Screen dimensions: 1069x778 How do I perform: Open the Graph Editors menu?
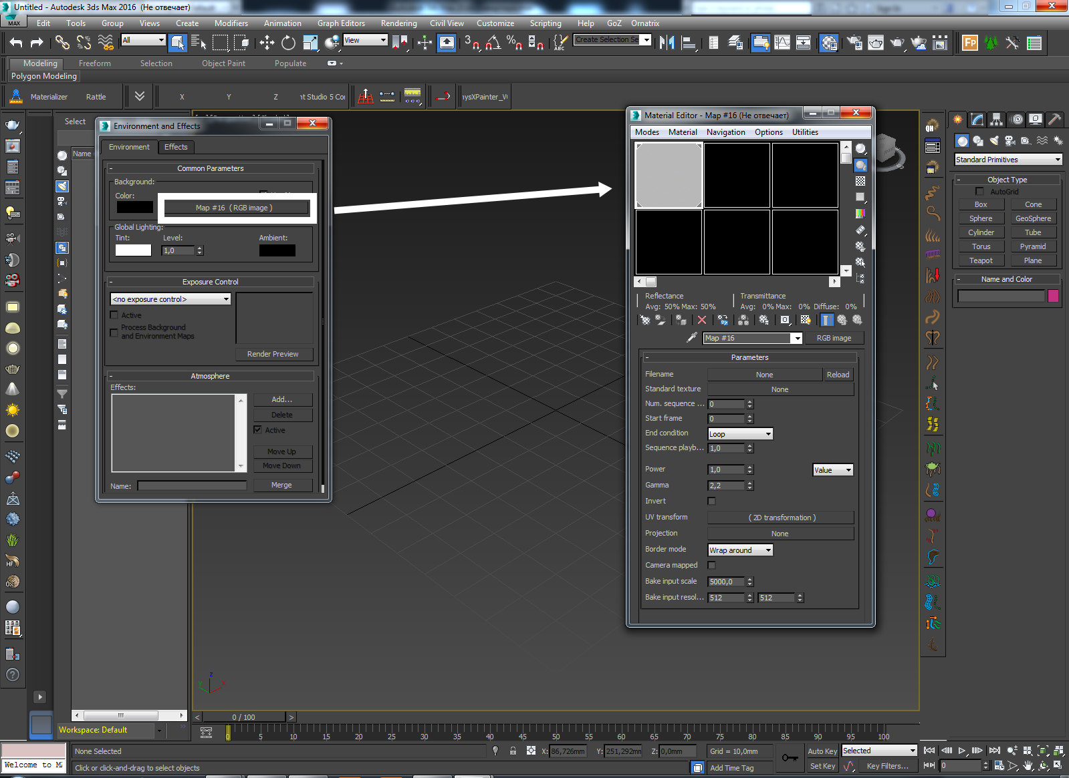pyautogui.click(x=341, y=23)
